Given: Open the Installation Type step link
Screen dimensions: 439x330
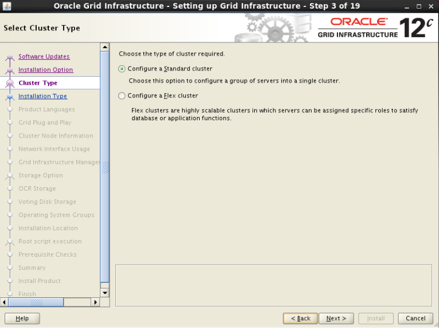Looking at the screenshot, I should (x=42, y=96).
